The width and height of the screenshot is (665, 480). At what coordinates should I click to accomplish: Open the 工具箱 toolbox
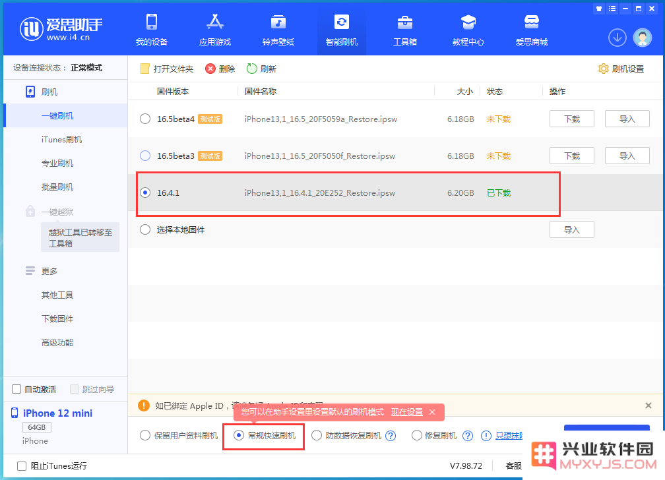coord(405,30)
